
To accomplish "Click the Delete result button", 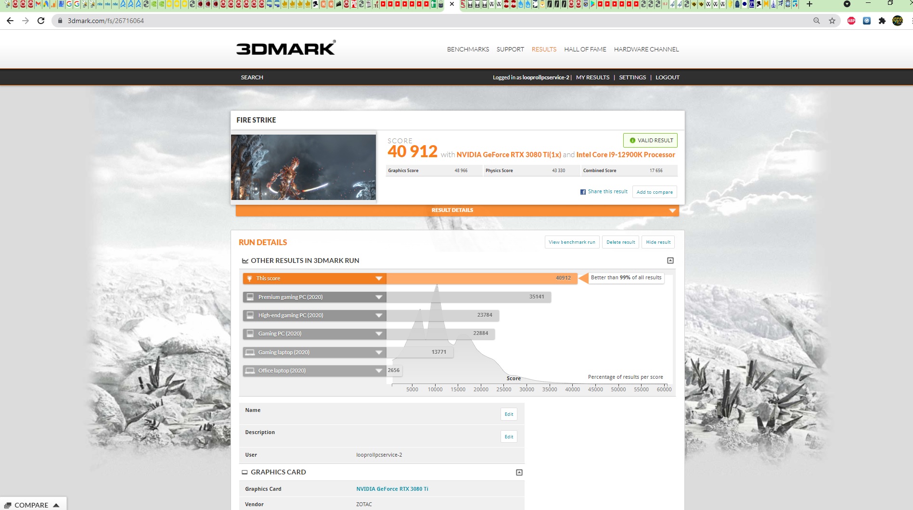I will click(620, 242).
